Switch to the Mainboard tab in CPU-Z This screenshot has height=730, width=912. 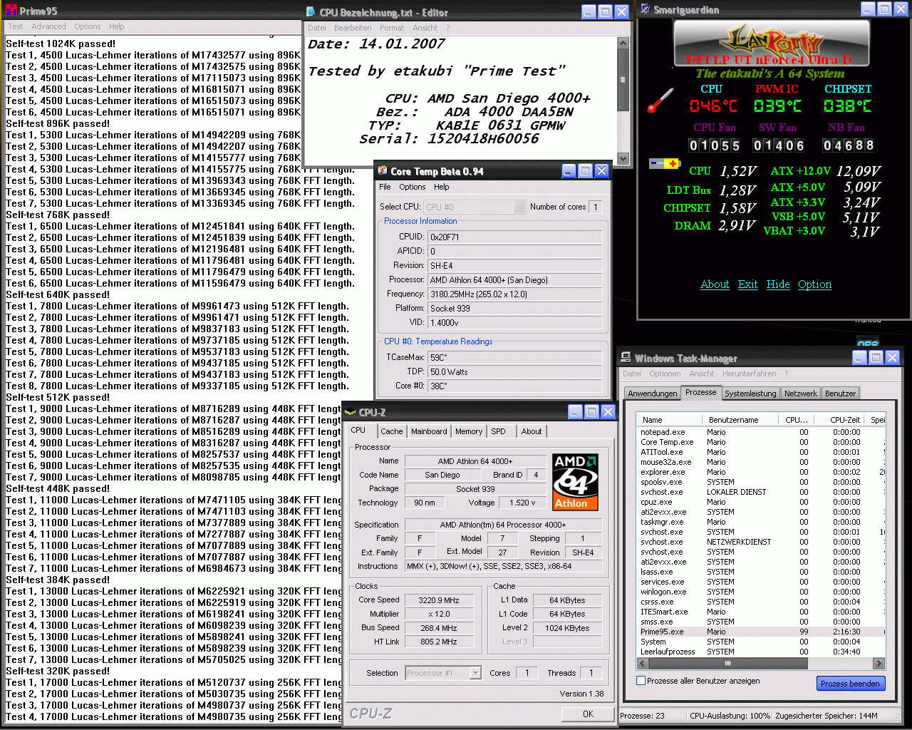[429, 431]
